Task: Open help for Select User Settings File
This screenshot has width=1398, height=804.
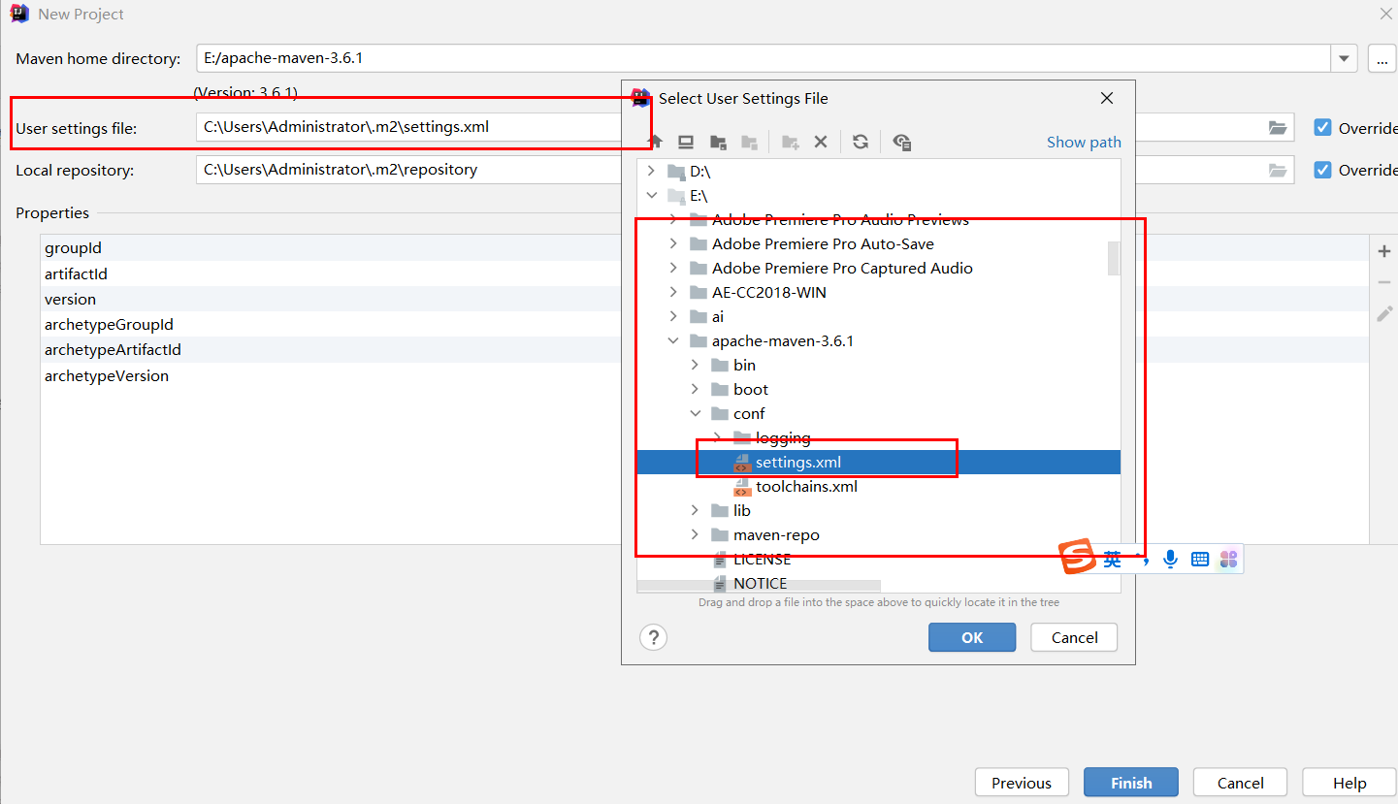Action: pos(654,637)
